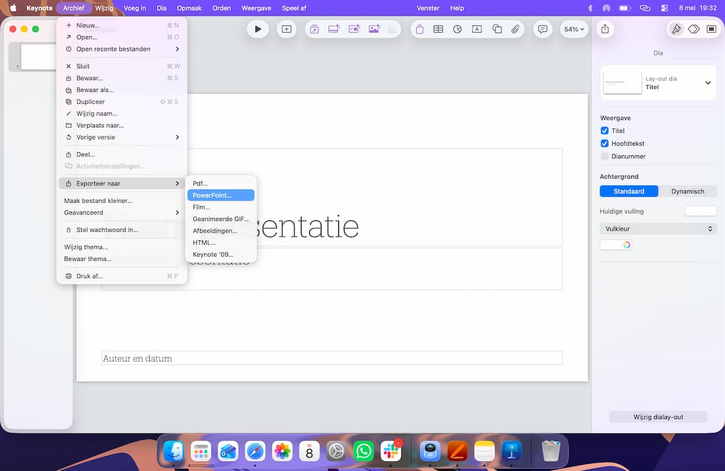Screen dimensions: 725x471
Task: Insert a table from the toolbar
Action: pos(439,29)
